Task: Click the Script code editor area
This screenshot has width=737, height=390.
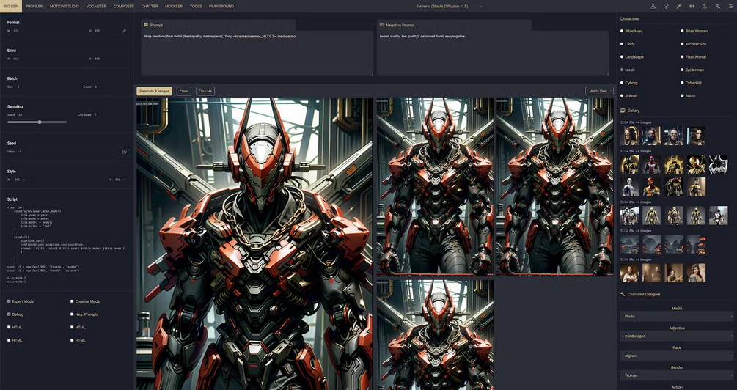Action: point(67,244)
